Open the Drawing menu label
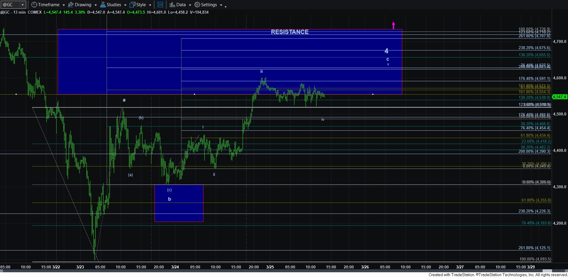The image size is (568, 277). 83,5
